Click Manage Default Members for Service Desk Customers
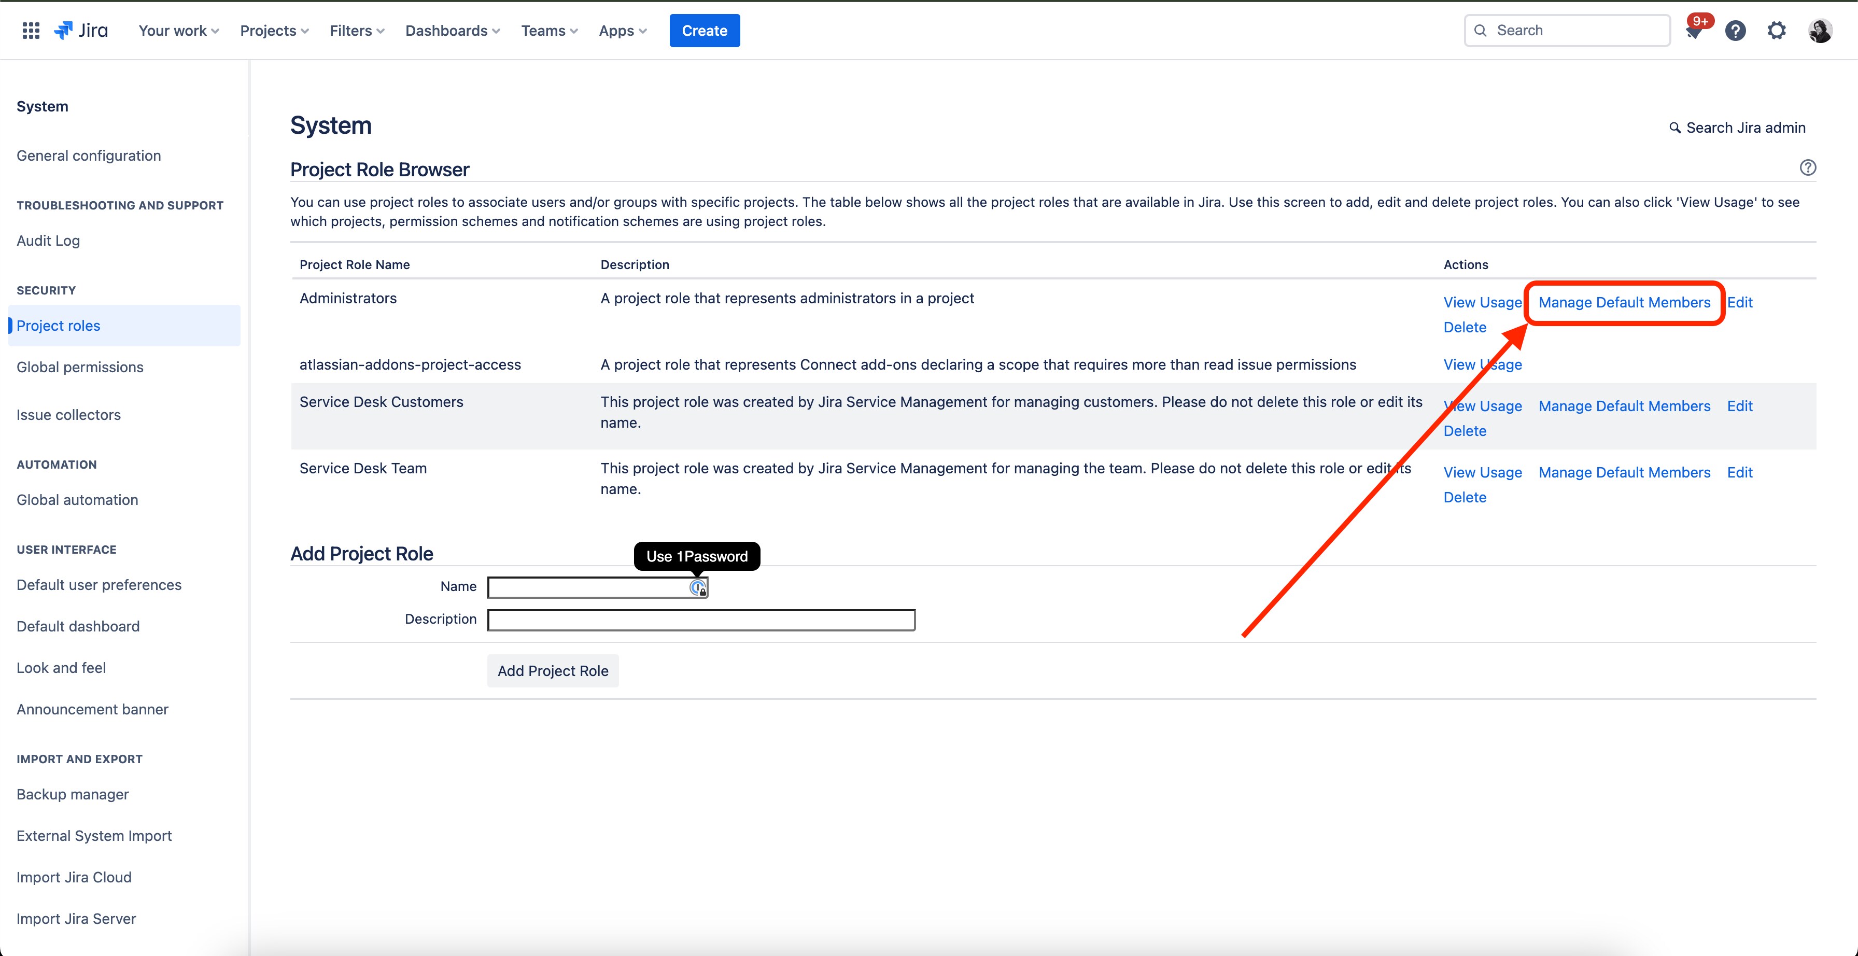Screen dimensions: 1858x956 1624,406
